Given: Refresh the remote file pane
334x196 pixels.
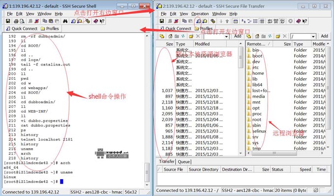Looking at the screenshot, I should [x=270, y=36].
